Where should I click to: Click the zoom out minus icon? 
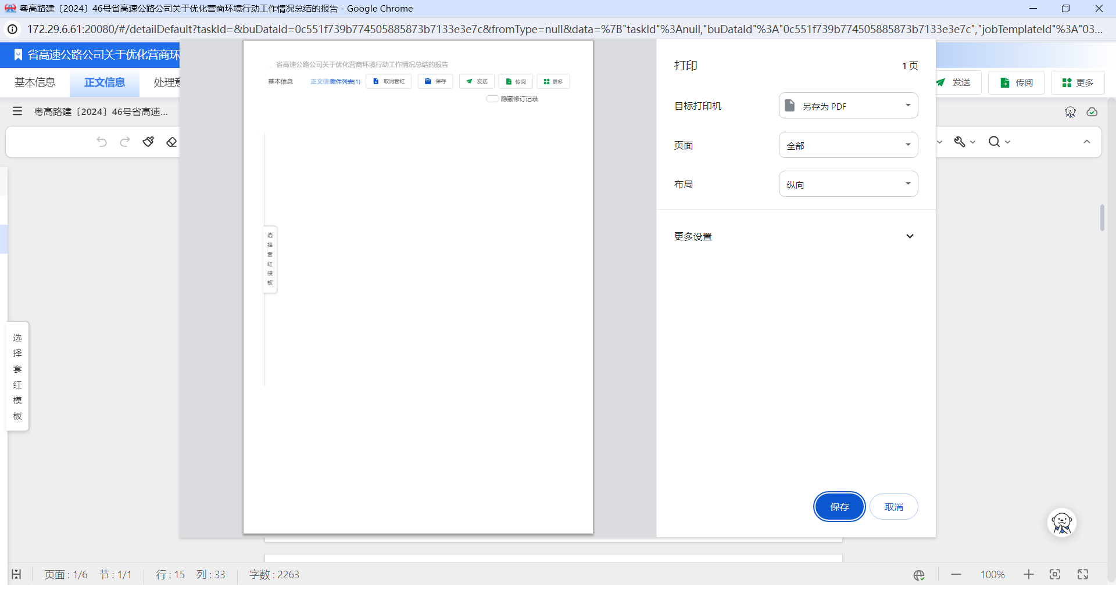pos(956,574)
